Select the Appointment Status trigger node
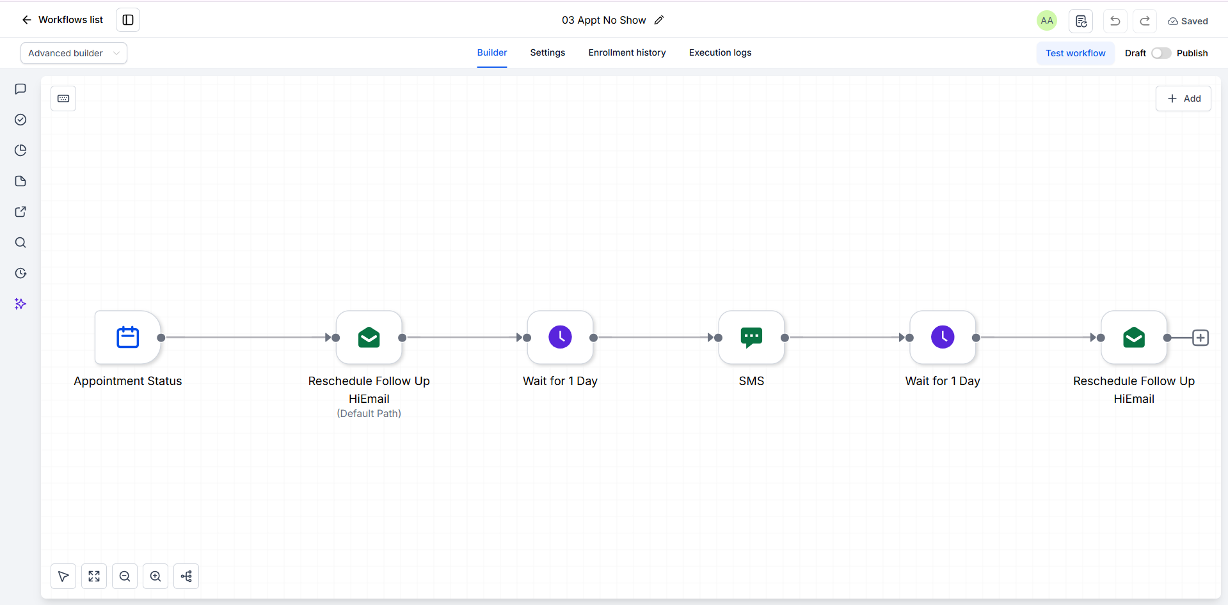1228x605 pixels. [128, 337]
